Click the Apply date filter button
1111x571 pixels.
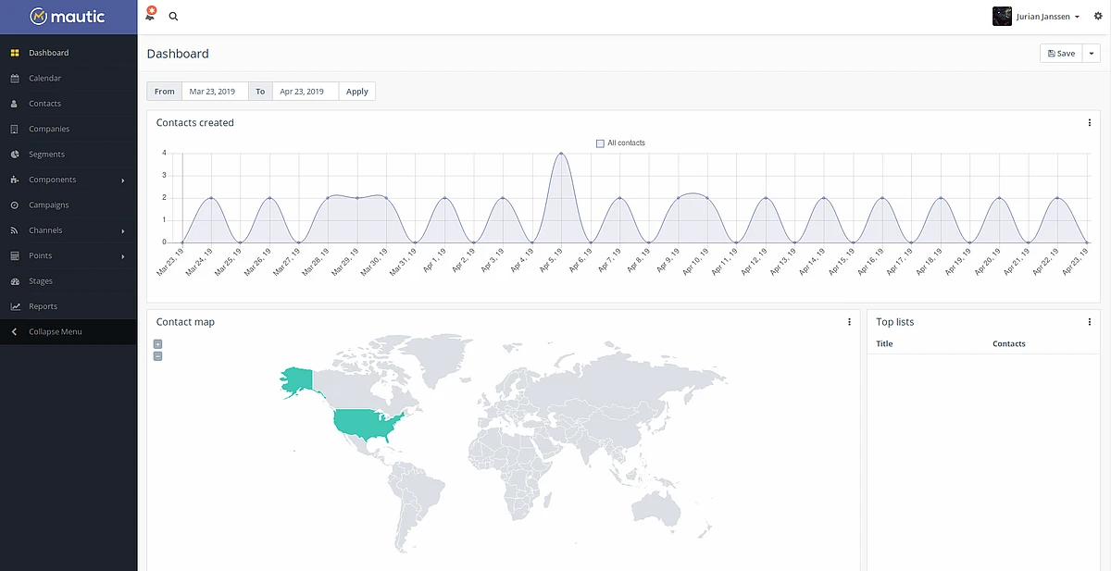(357, 92)
